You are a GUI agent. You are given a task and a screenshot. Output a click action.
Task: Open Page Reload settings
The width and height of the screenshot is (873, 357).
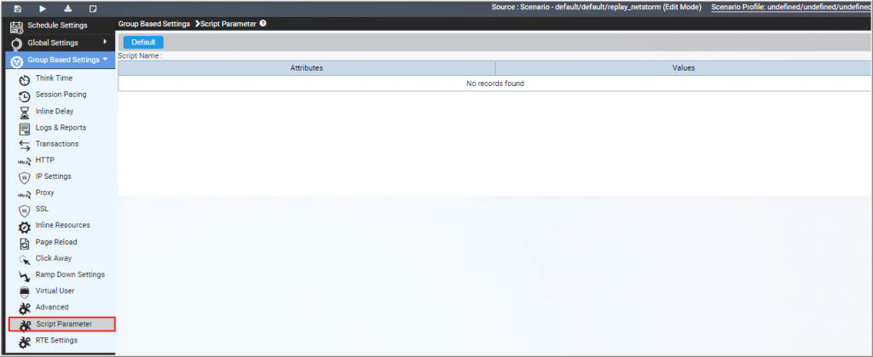56,242
